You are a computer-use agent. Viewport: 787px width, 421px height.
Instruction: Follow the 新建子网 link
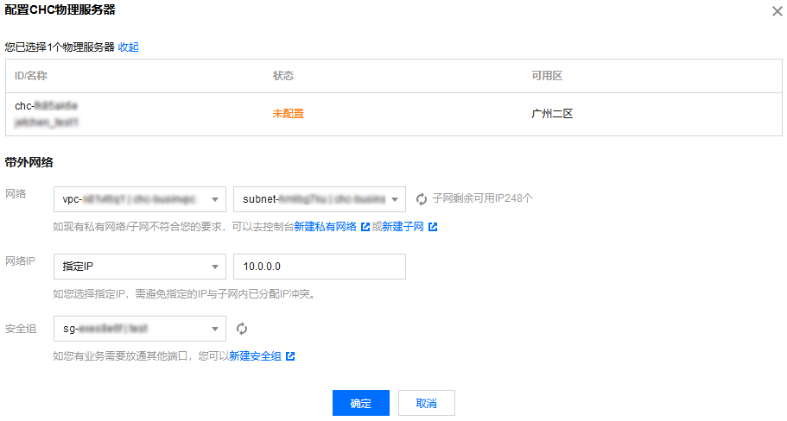click(403, 227)
